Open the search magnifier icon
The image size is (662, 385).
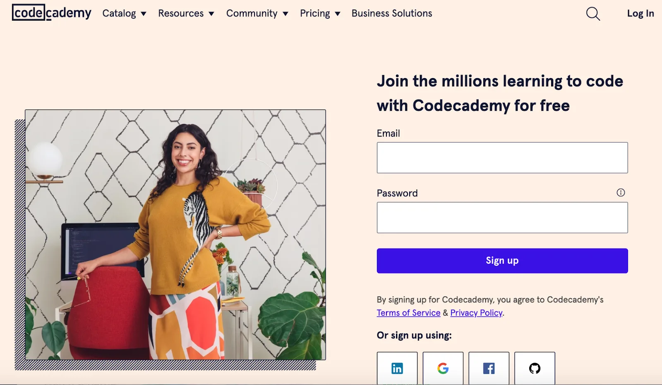tap(593, 14)
